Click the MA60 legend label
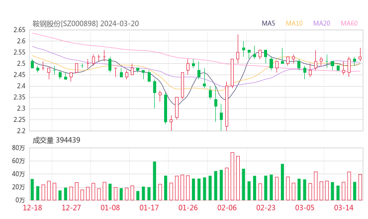This screenshot has height=219, width=368. (349, 23)
